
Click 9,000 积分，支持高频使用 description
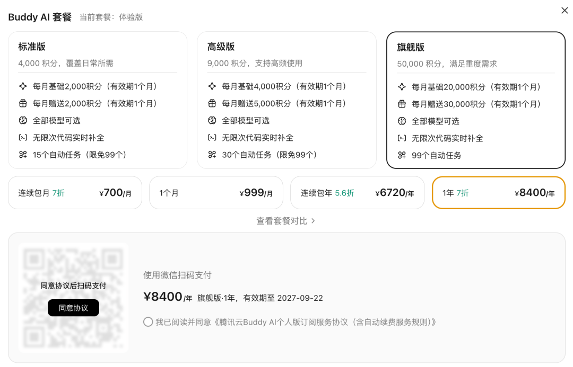[x=255, y=63]
